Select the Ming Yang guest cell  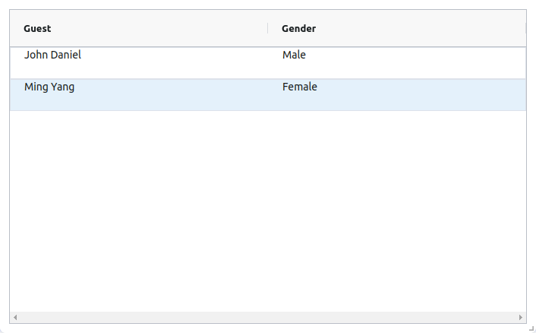tap(49, 87)
